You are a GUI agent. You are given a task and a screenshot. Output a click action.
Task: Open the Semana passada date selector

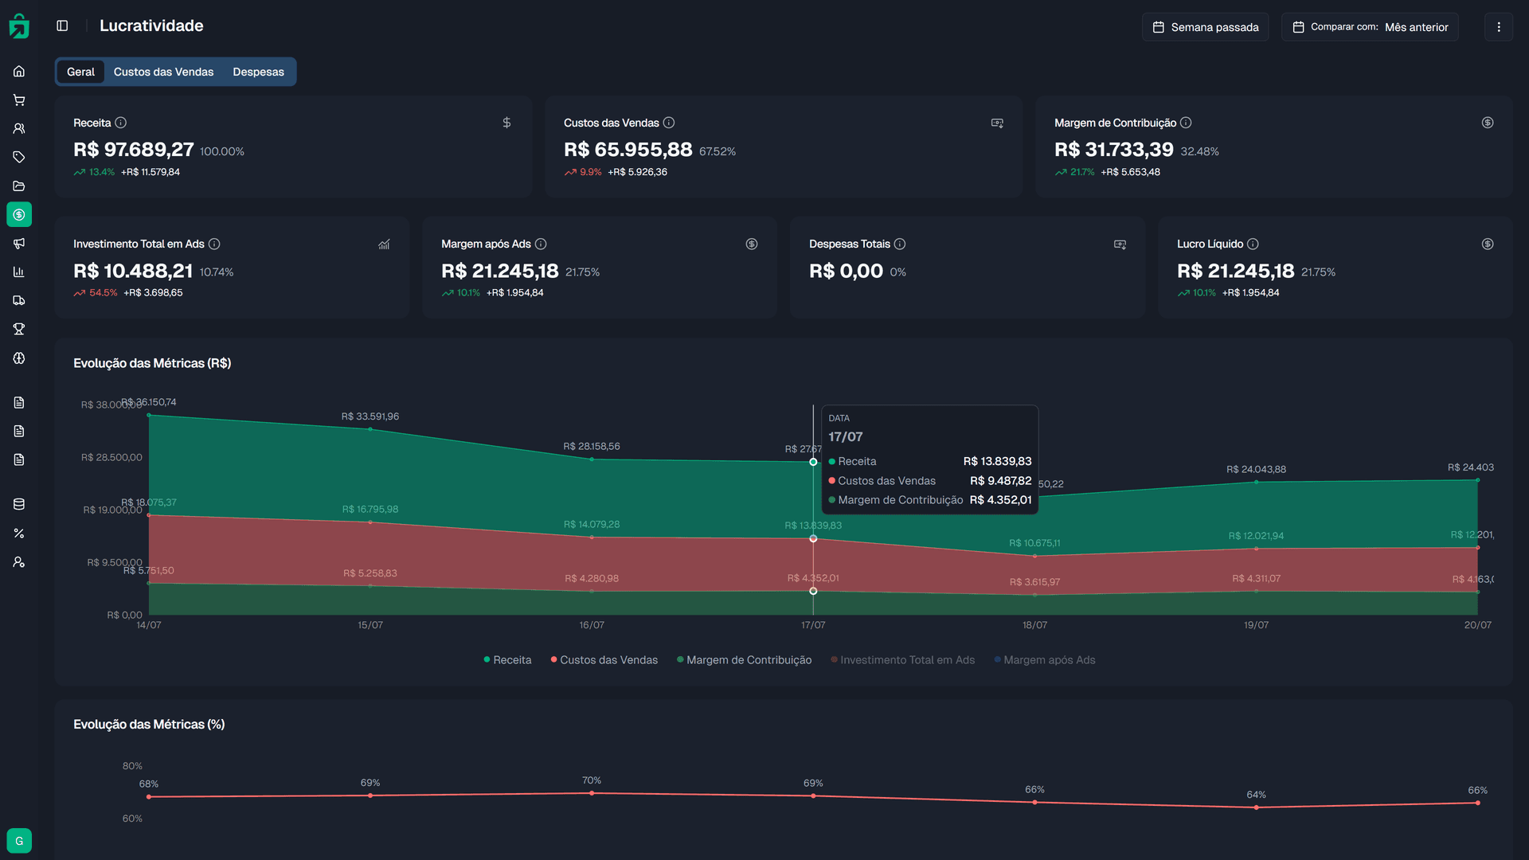1205,26
